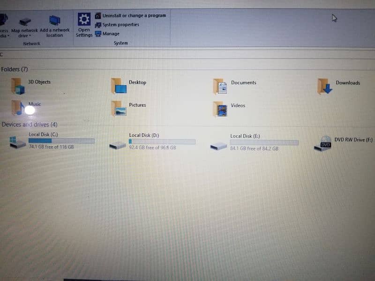Select the Local Disk (E:) drive icon

[218, 146]
